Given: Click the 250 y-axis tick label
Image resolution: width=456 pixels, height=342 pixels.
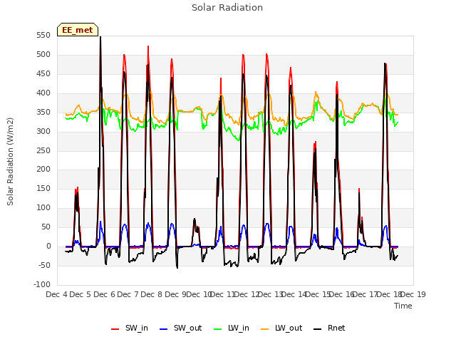Looking at the screenshot, I should click(43, 150).
